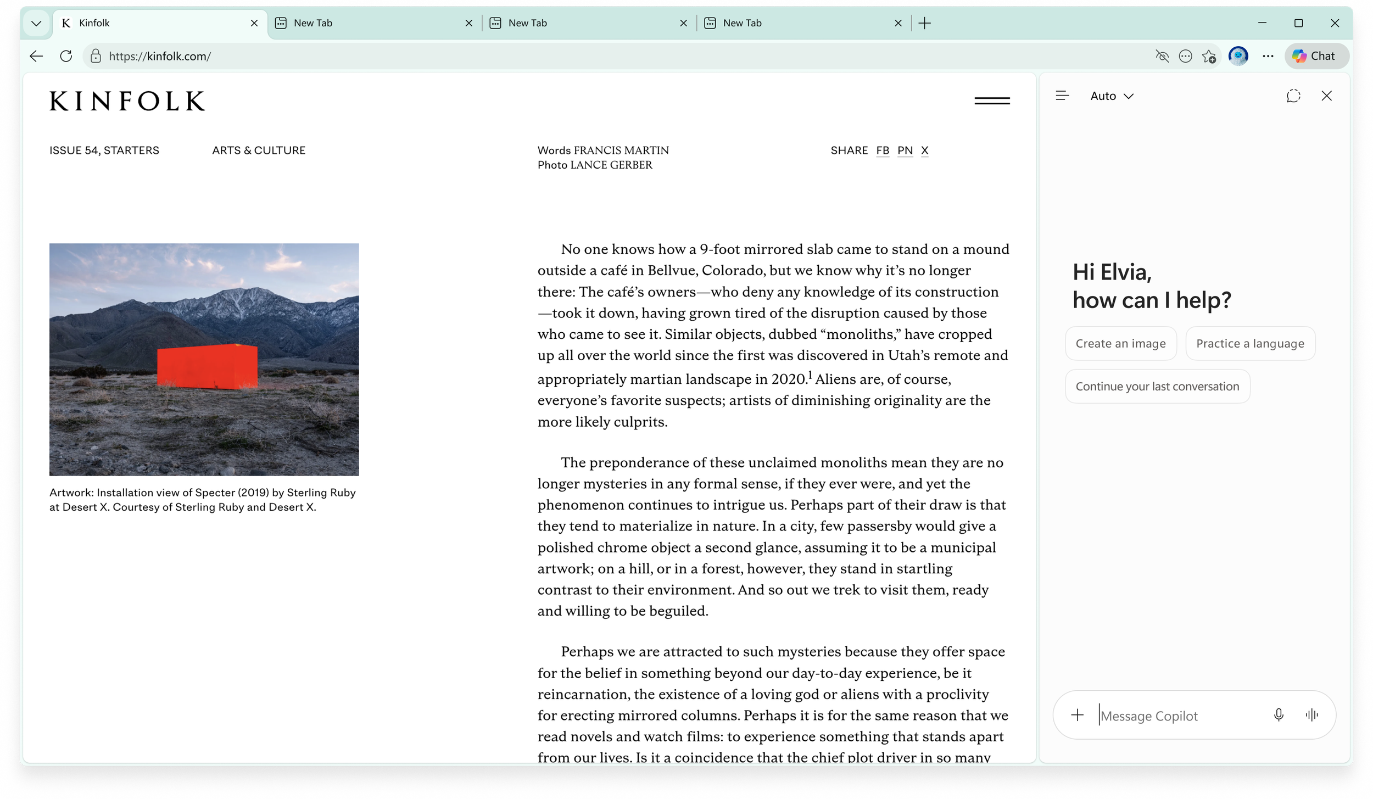Switch to the Kinfolk tab
This screenshot has height=799, width=1373.
point(159,23)
